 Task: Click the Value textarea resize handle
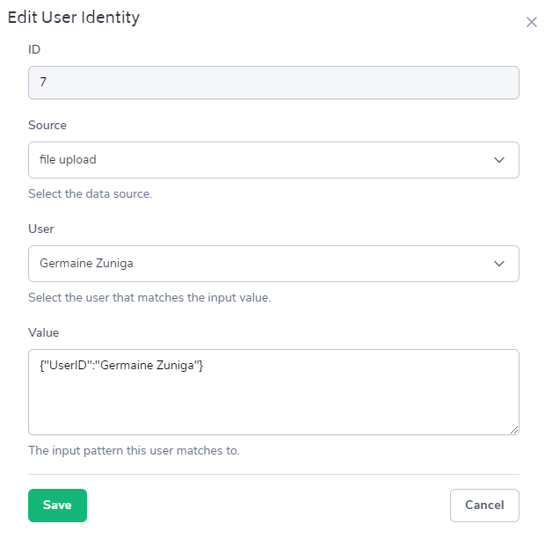click(x=514, y=430)
